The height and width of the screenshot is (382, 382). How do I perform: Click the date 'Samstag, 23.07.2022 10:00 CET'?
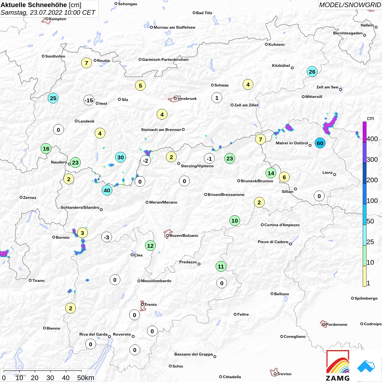click(x=48, y=13)
